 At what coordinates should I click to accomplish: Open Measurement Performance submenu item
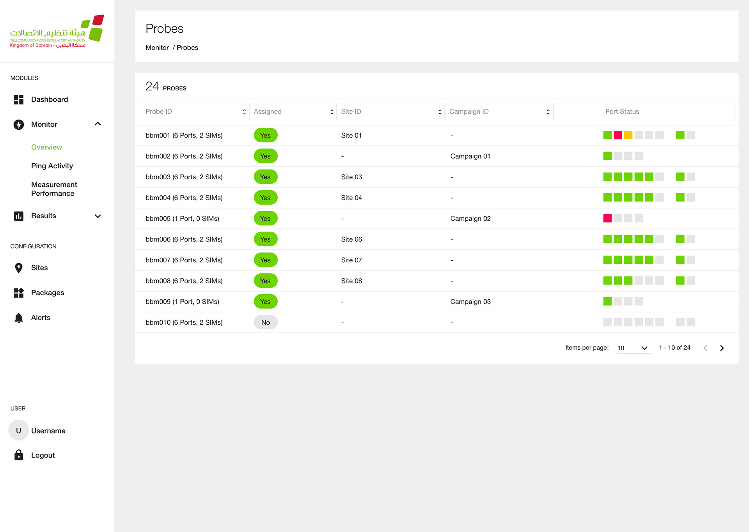click(x=54, y=189)
